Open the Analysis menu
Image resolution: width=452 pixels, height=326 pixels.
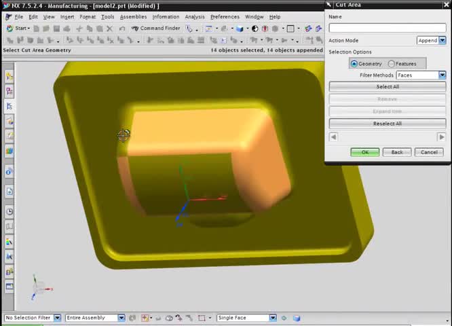pos(195,17)
